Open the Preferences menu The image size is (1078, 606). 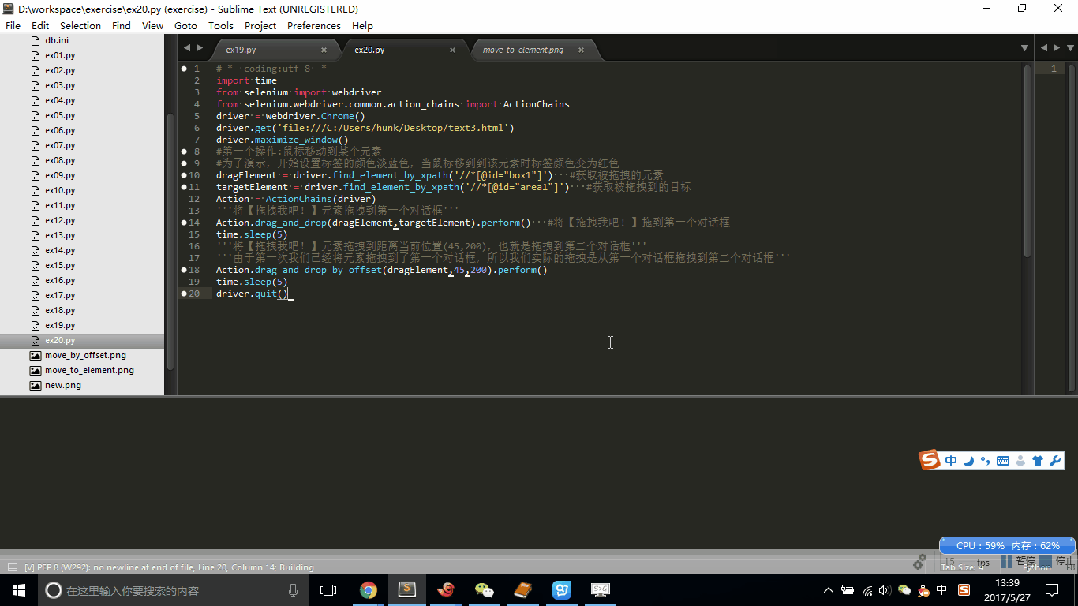[313, 25]
